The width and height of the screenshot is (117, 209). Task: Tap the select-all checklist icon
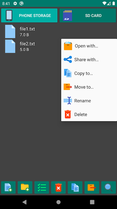(x=42, y=187)
